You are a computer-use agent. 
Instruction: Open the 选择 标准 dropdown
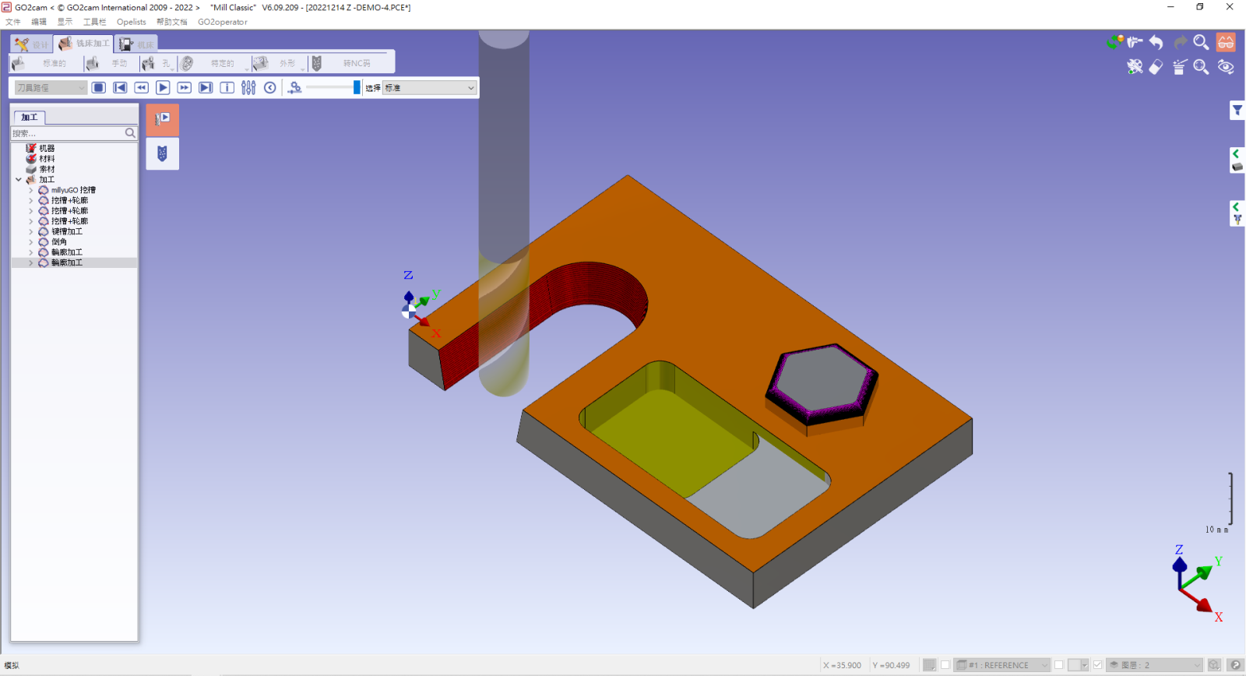click(x=429, y=88)
